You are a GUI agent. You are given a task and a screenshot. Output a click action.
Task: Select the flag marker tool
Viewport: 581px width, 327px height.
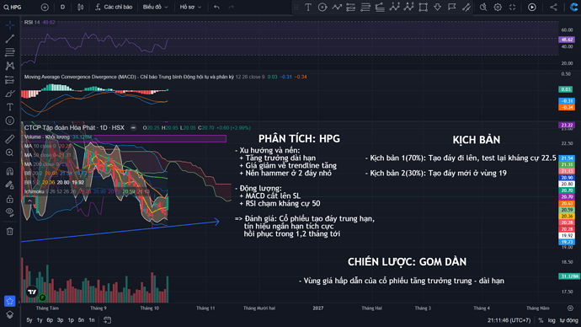click(452, 7)
